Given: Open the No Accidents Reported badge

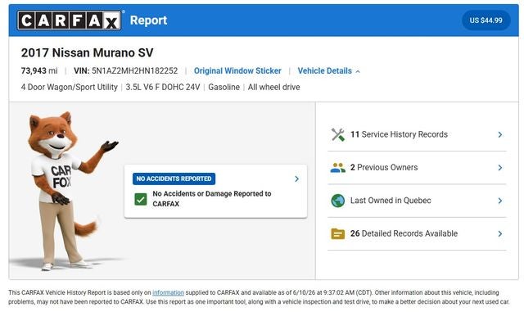Looking at the screenshot, I should [174, 179].
